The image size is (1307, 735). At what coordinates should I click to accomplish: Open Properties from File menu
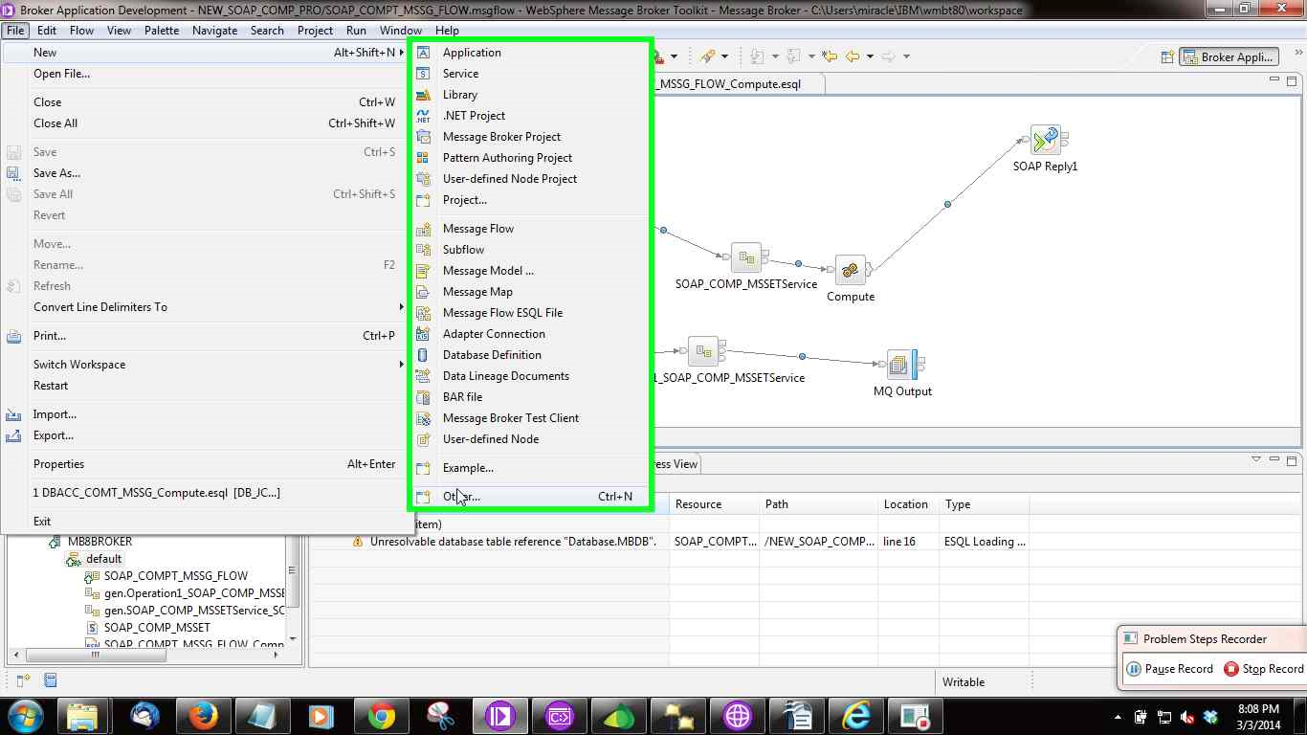[206, 464]
